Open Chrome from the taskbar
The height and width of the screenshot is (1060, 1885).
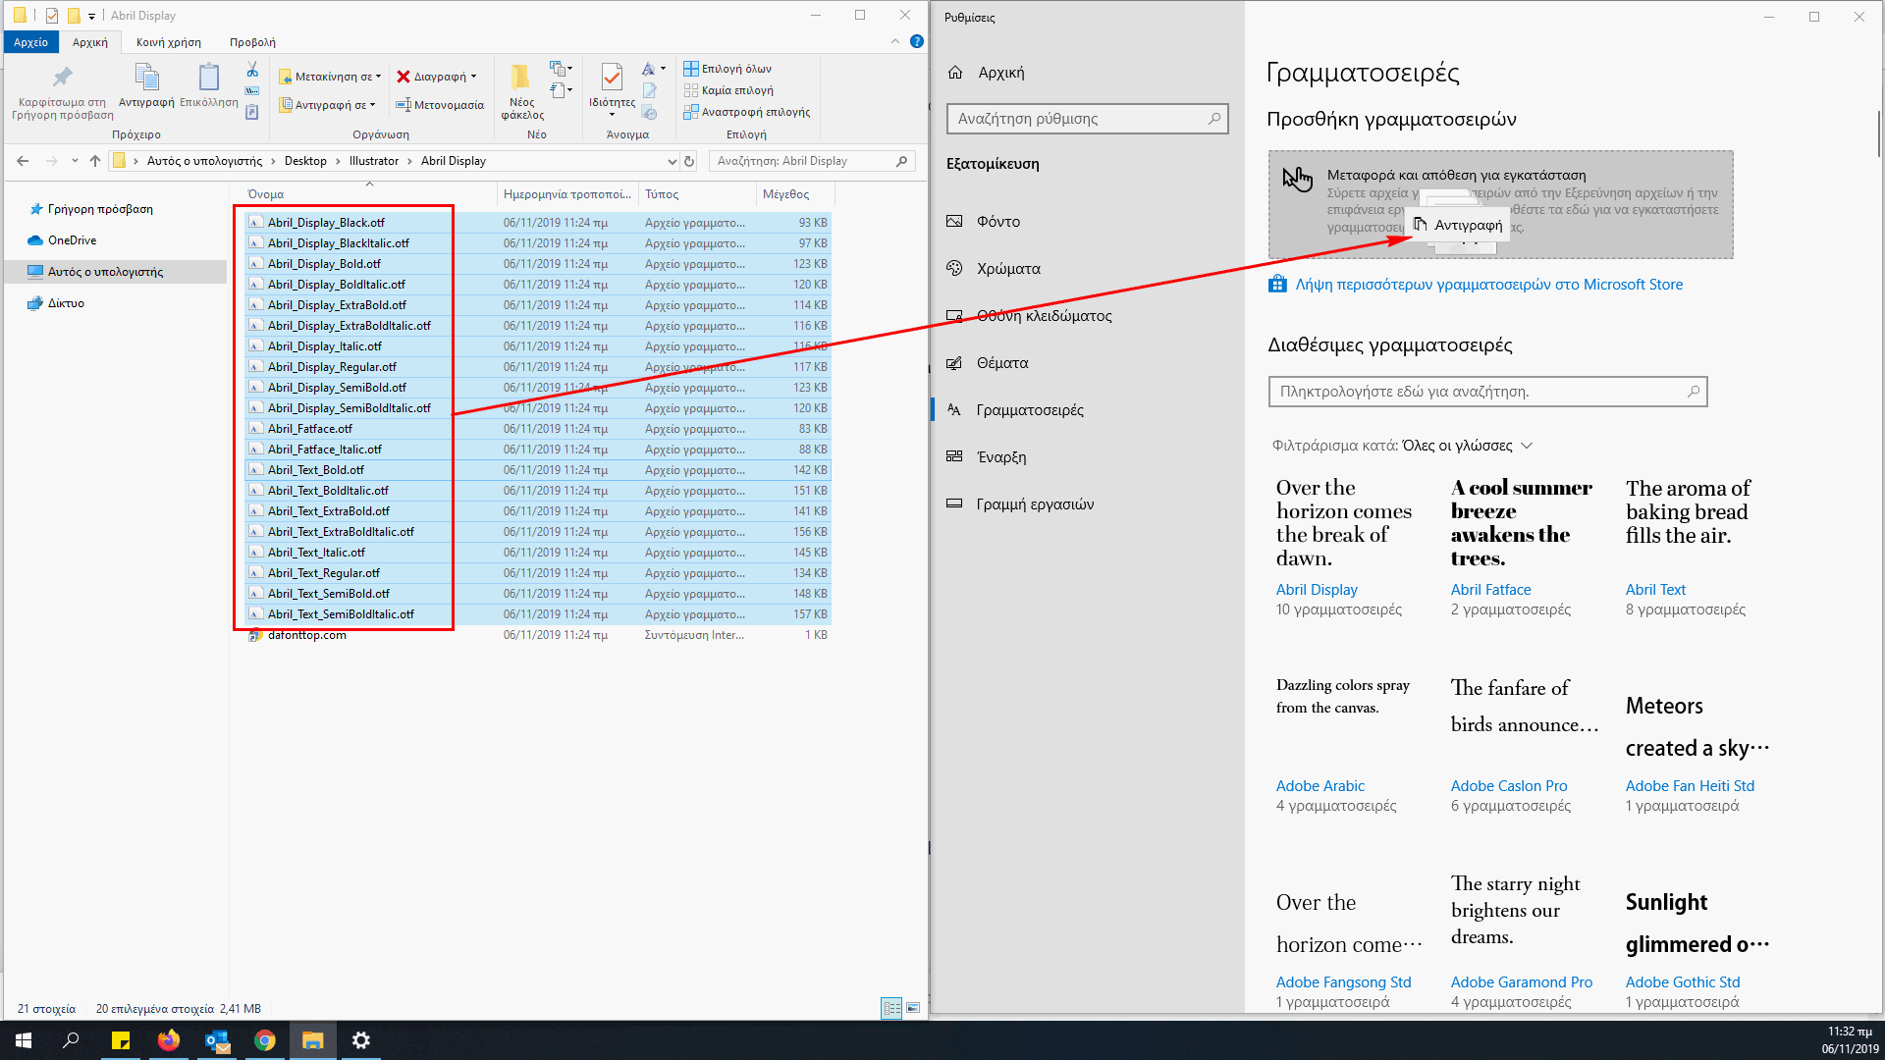pyautogui.click(x=265, y=1040)
